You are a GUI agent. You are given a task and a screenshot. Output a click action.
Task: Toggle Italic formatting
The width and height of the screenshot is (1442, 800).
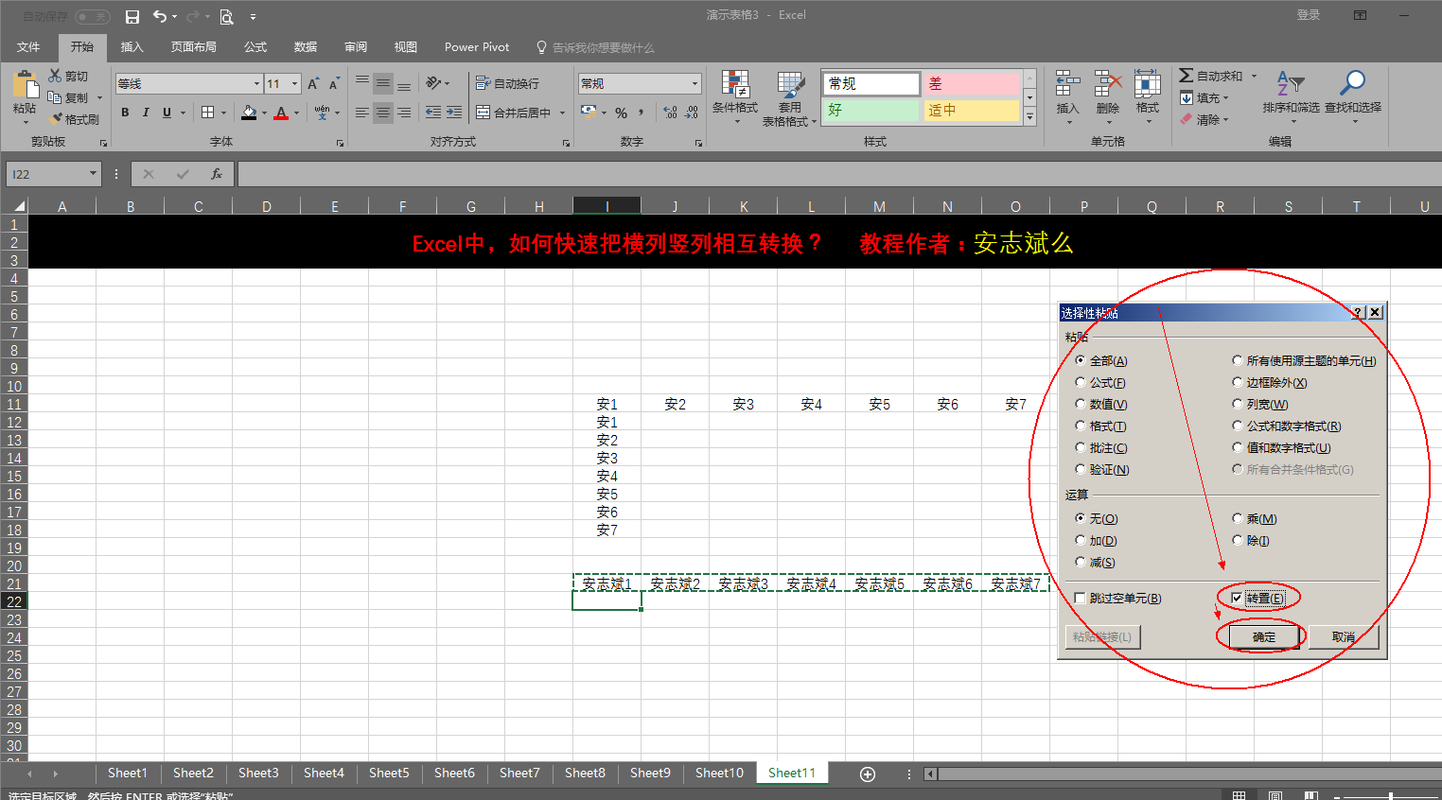[x=146, y=113]
